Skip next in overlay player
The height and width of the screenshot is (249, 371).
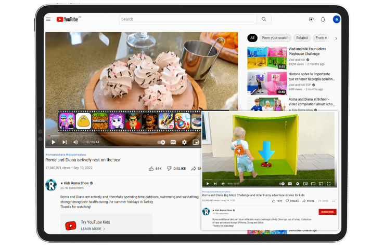(x=215, y=184)
